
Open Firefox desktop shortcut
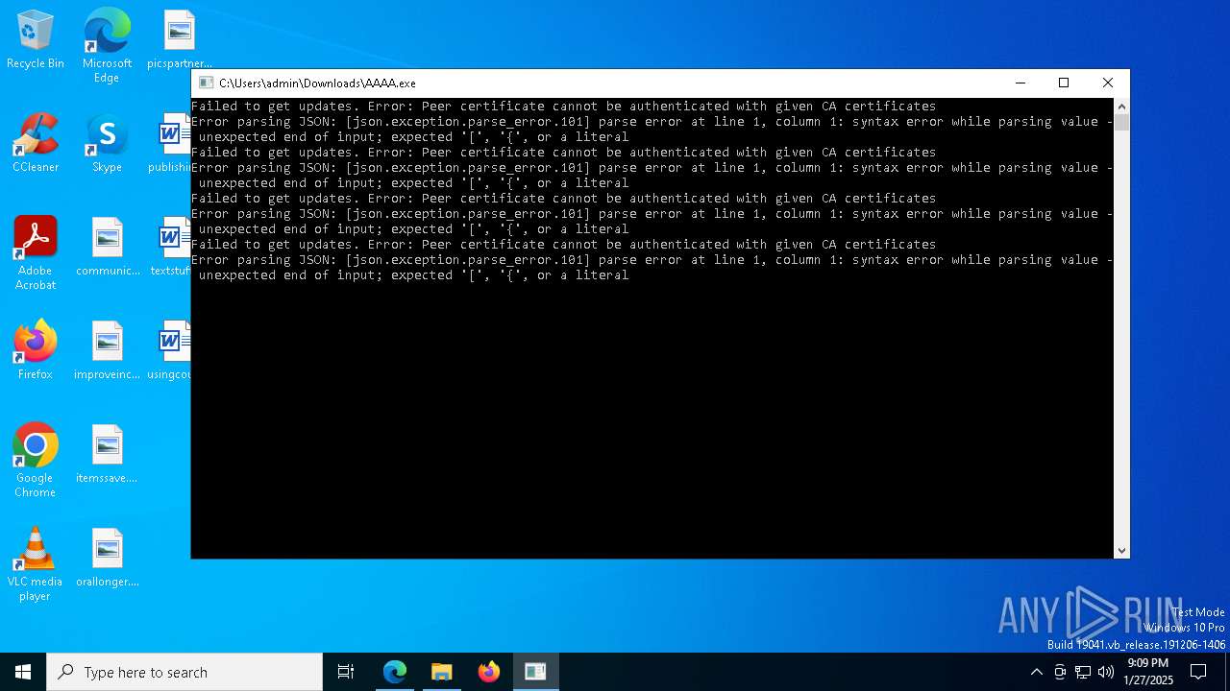tap(36, 350)
